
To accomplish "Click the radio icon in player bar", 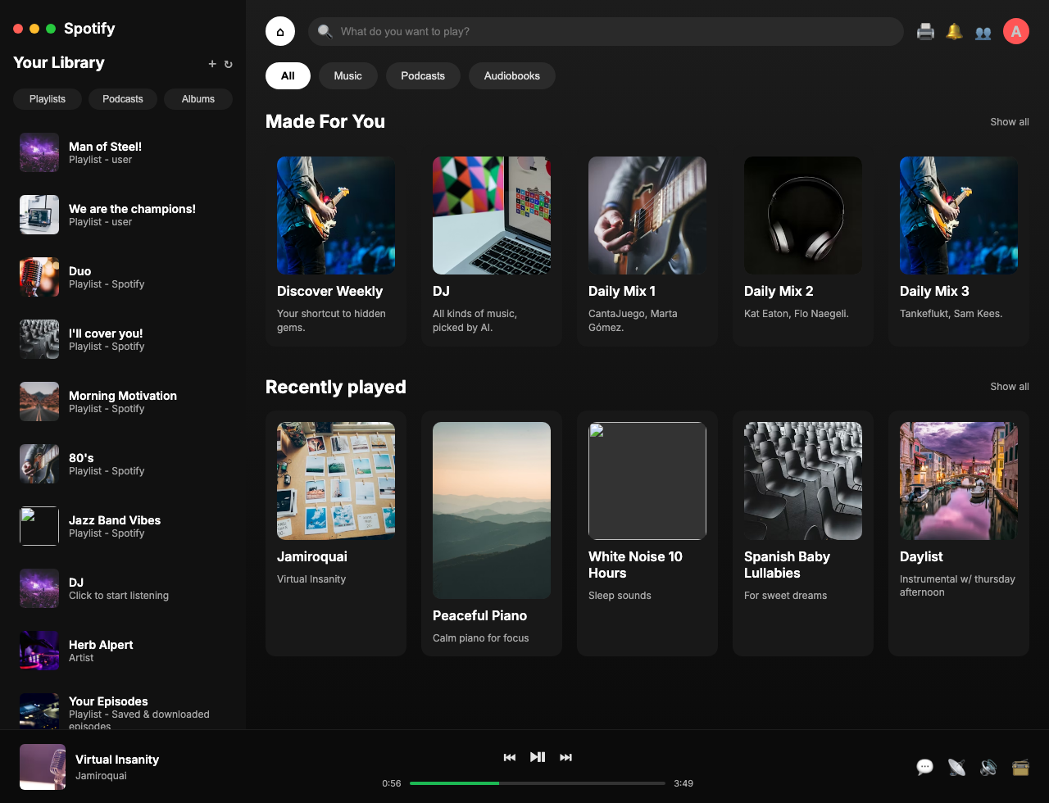I will coord(1020,767).
